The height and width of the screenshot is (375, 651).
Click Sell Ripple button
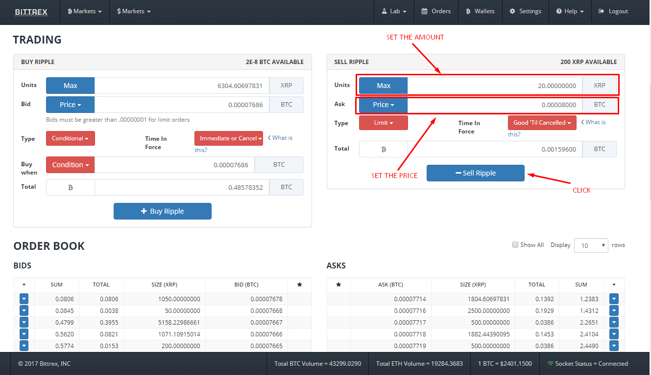tap(476, 173)
